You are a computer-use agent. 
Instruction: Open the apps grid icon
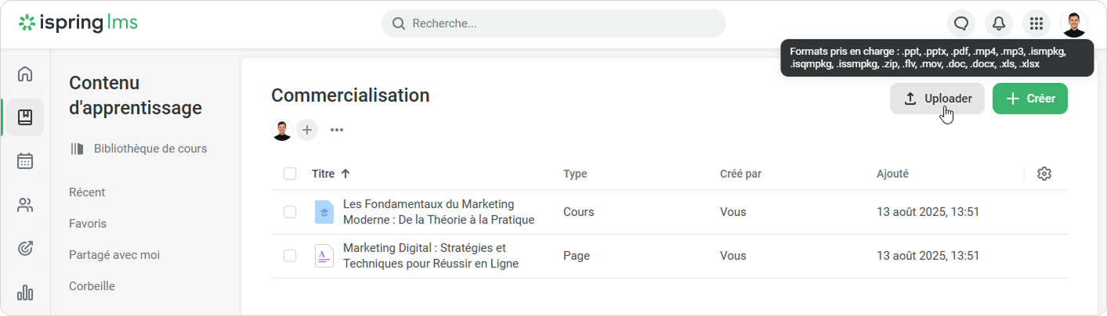pos(1036,23)
